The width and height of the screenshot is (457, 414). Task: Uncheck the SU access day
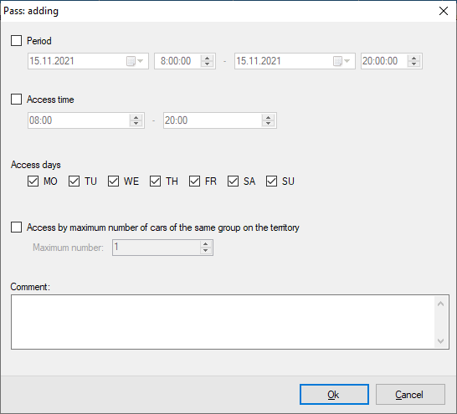[272, 181]
